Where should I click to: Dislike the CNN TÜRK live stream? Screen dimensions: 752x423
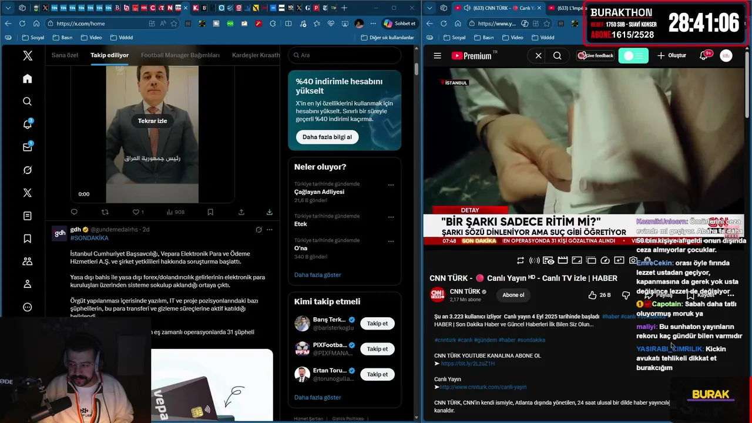point(626,295)
